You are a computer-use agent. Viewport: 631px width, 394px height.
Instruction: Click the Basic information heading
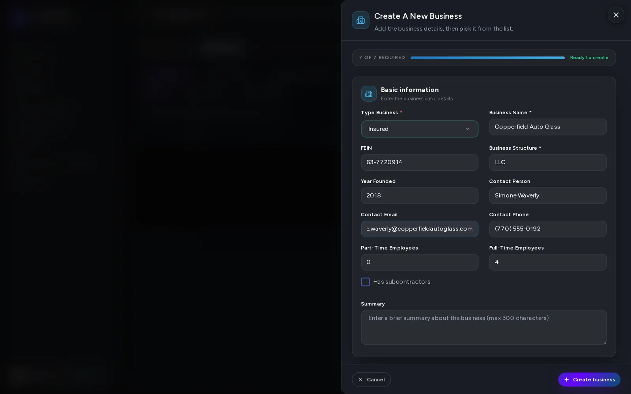pos(410,90)
